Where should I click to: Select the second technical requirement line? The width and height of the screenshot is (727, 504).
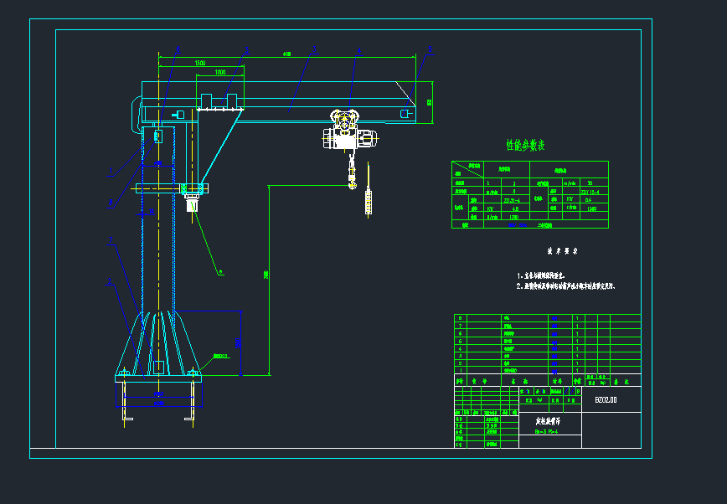[566, 286]
